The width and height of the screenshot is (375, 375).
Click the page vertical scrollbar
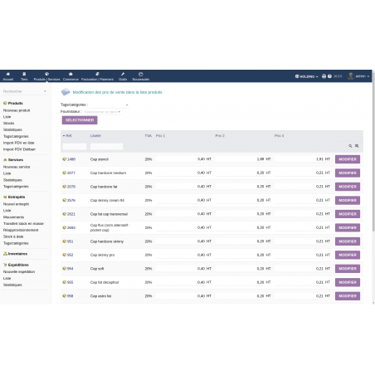tap(373, 155)
